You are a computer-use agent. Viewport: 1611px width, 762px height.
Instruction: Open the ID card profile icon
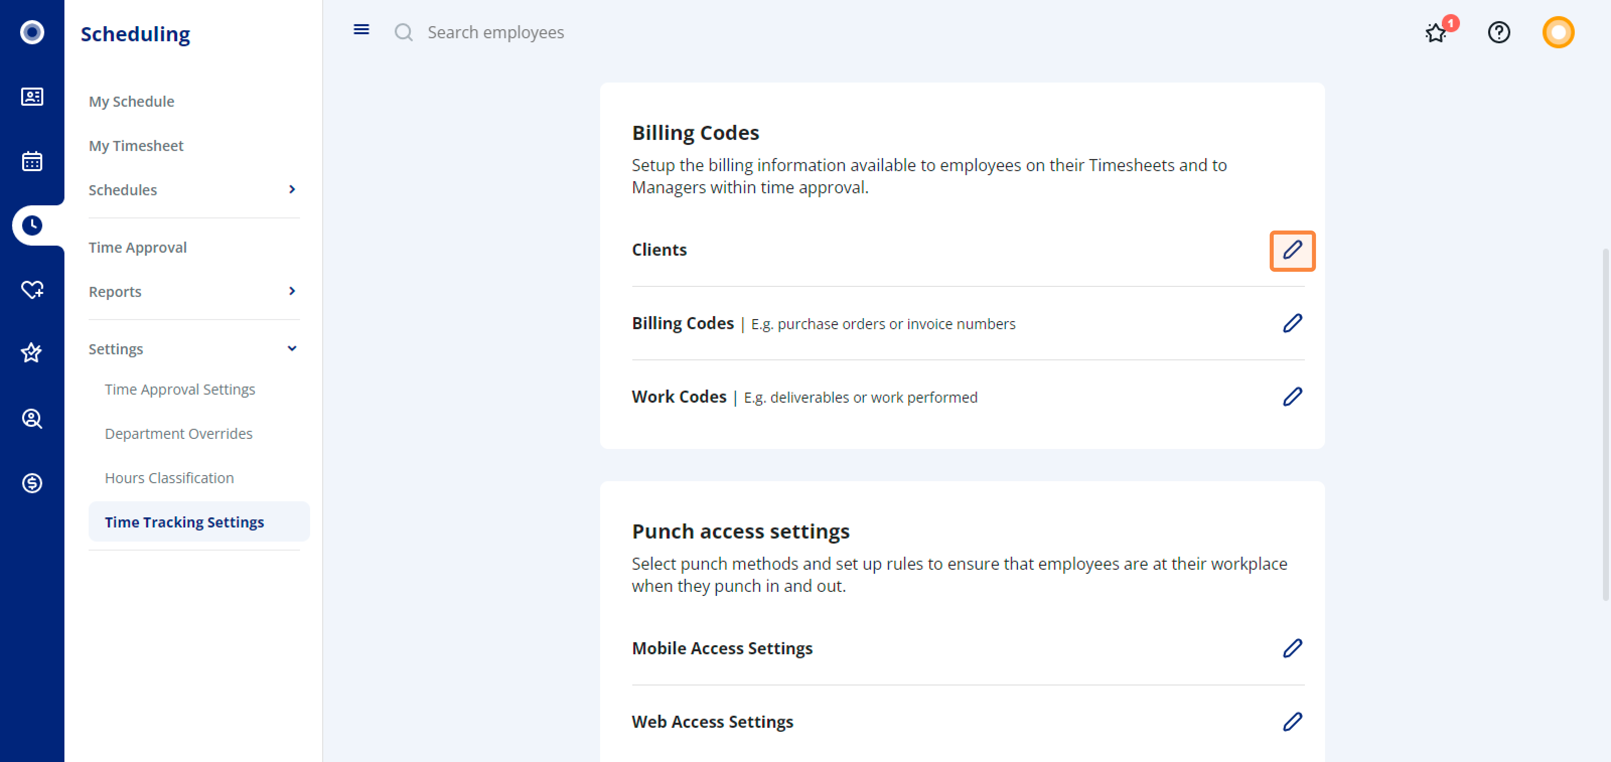tap(32, 97)
